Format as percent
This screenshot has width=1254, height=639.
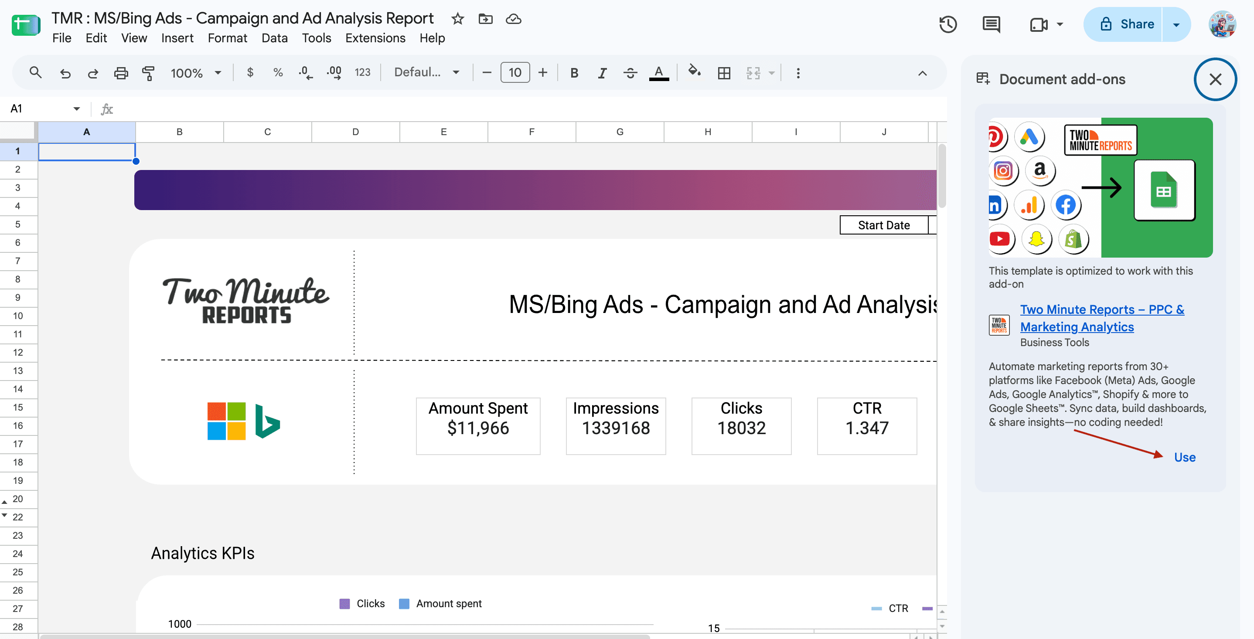pyautogui.click(x=278, y=73)
